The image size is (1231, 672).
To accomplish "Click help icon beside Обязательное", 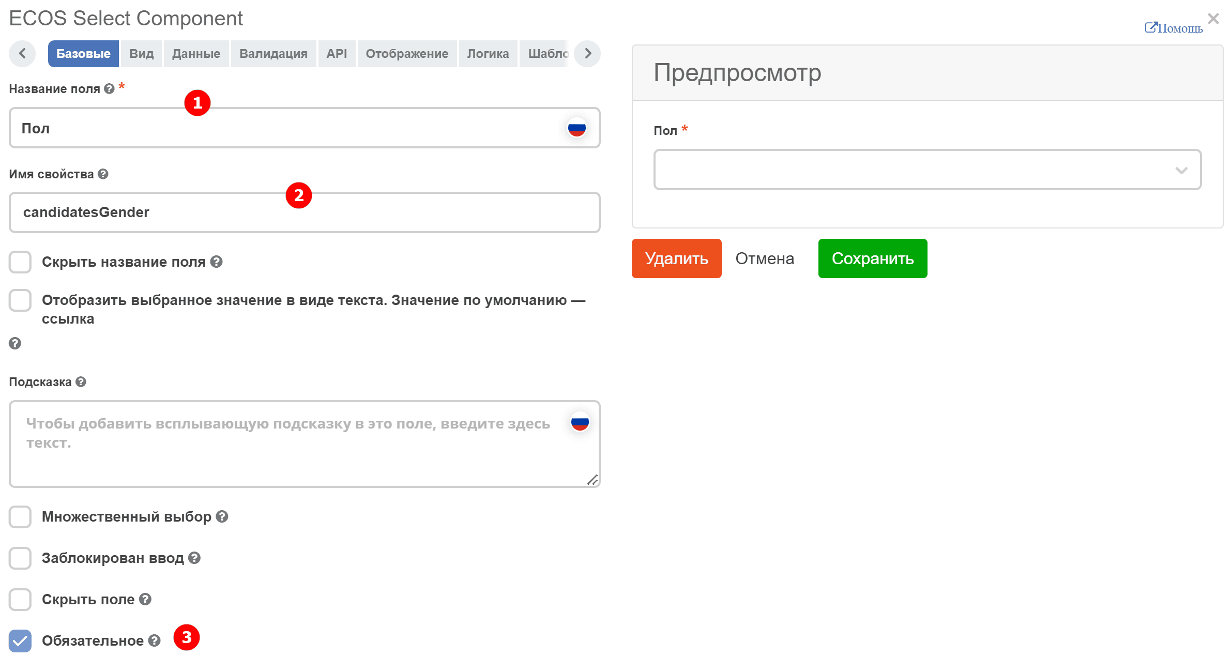I will (x=155, y=640).
